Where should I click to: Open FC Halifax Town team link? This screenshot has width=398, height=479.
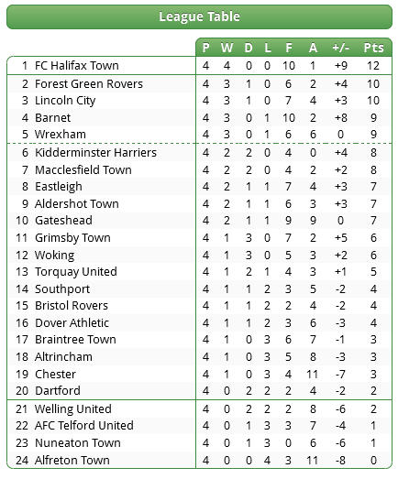pos(77,65)
